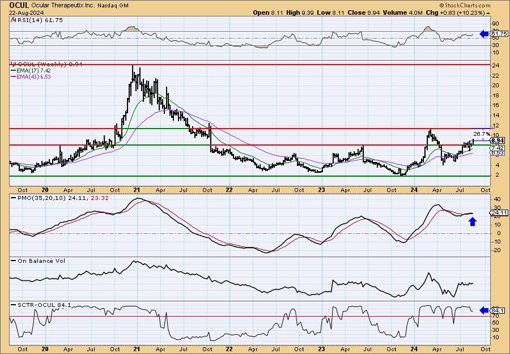Select the RSI(14) 61.75 indicator label
510x354 pixels.
[x=37, y=20]
